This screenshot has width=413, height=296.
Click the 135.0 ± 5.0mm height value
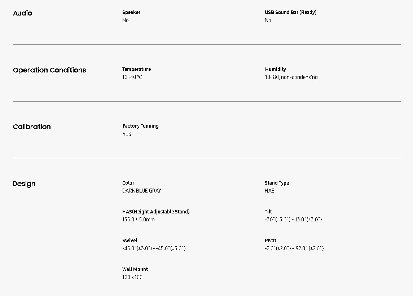click(139, 220)
